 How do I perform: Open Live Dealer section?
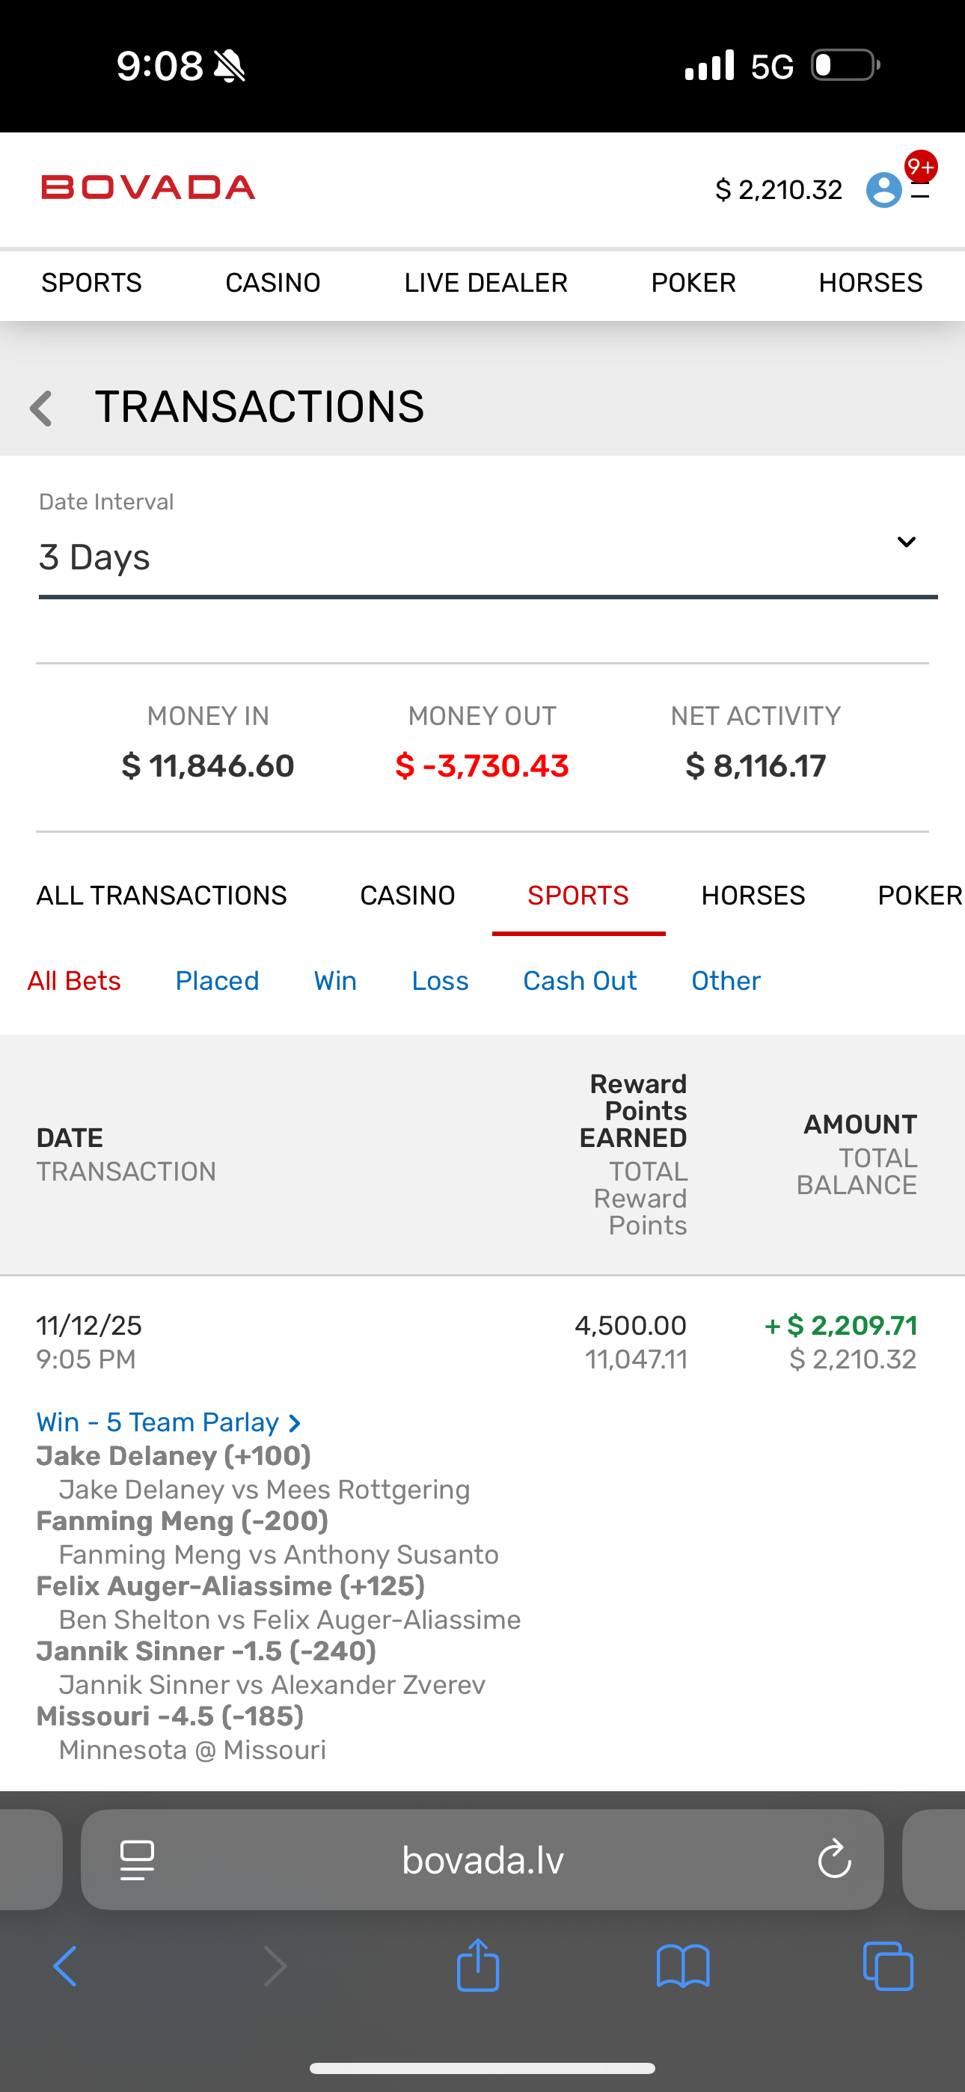pyautogui.click(x=485, y=283)
